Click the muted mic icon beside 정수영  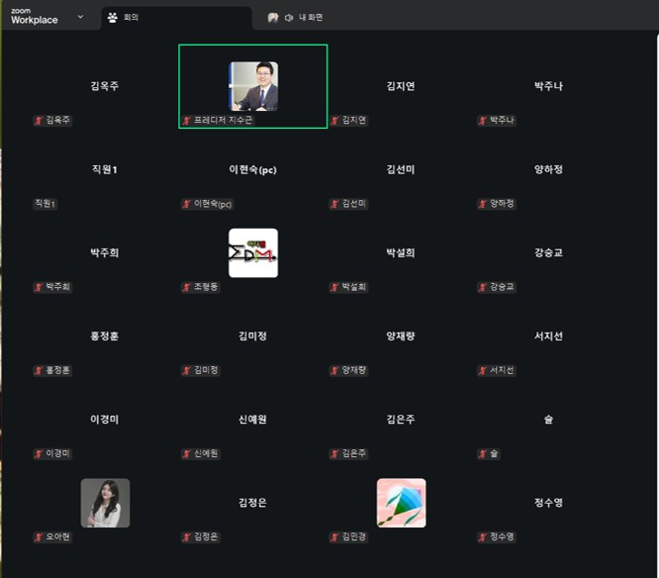(484, 536)
